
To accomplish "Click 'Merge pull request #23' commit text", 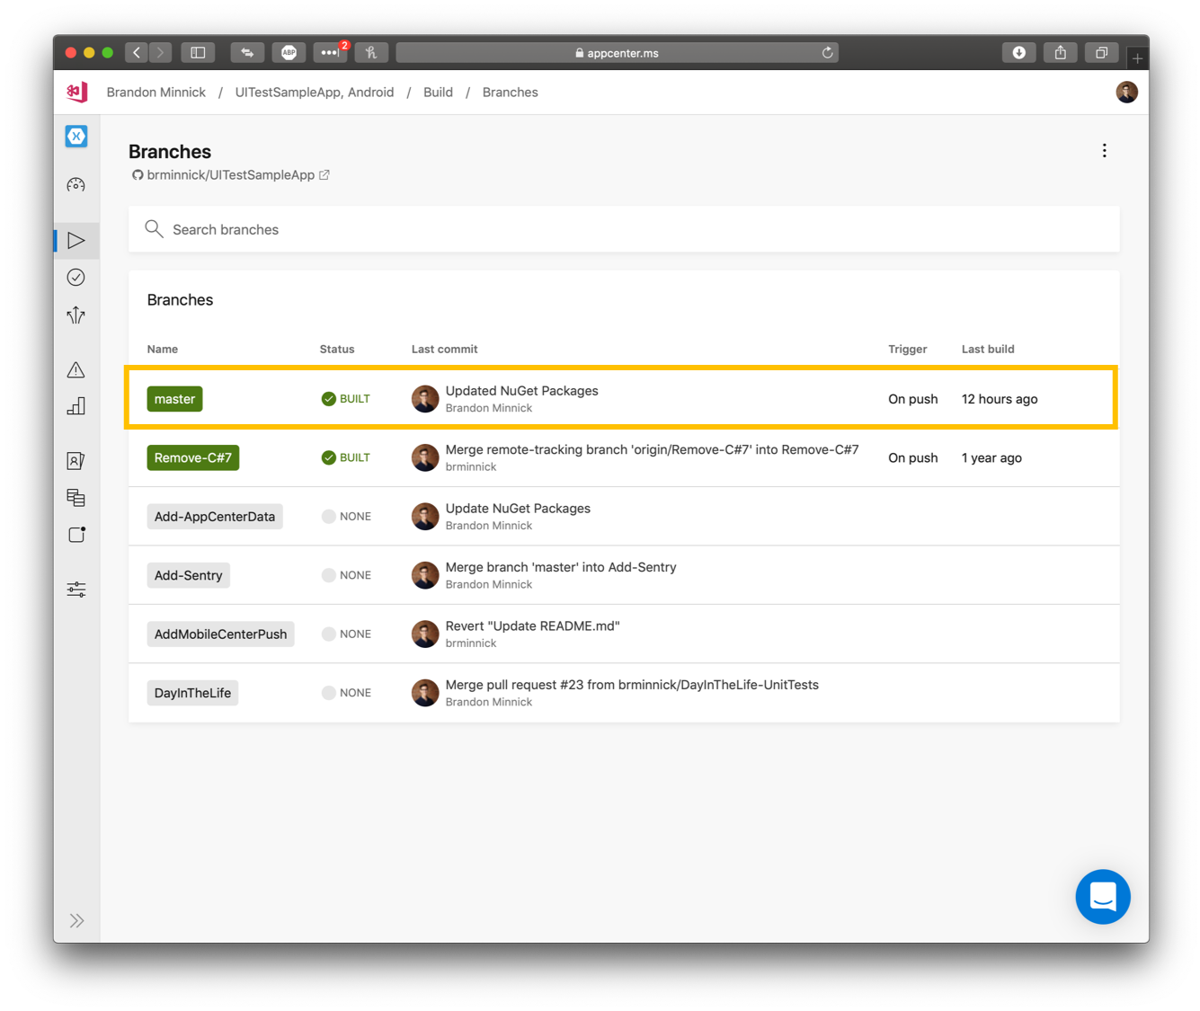I will [632, 685].
